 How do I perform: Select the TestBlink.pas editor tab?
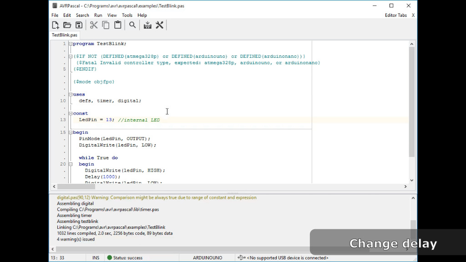64,35
